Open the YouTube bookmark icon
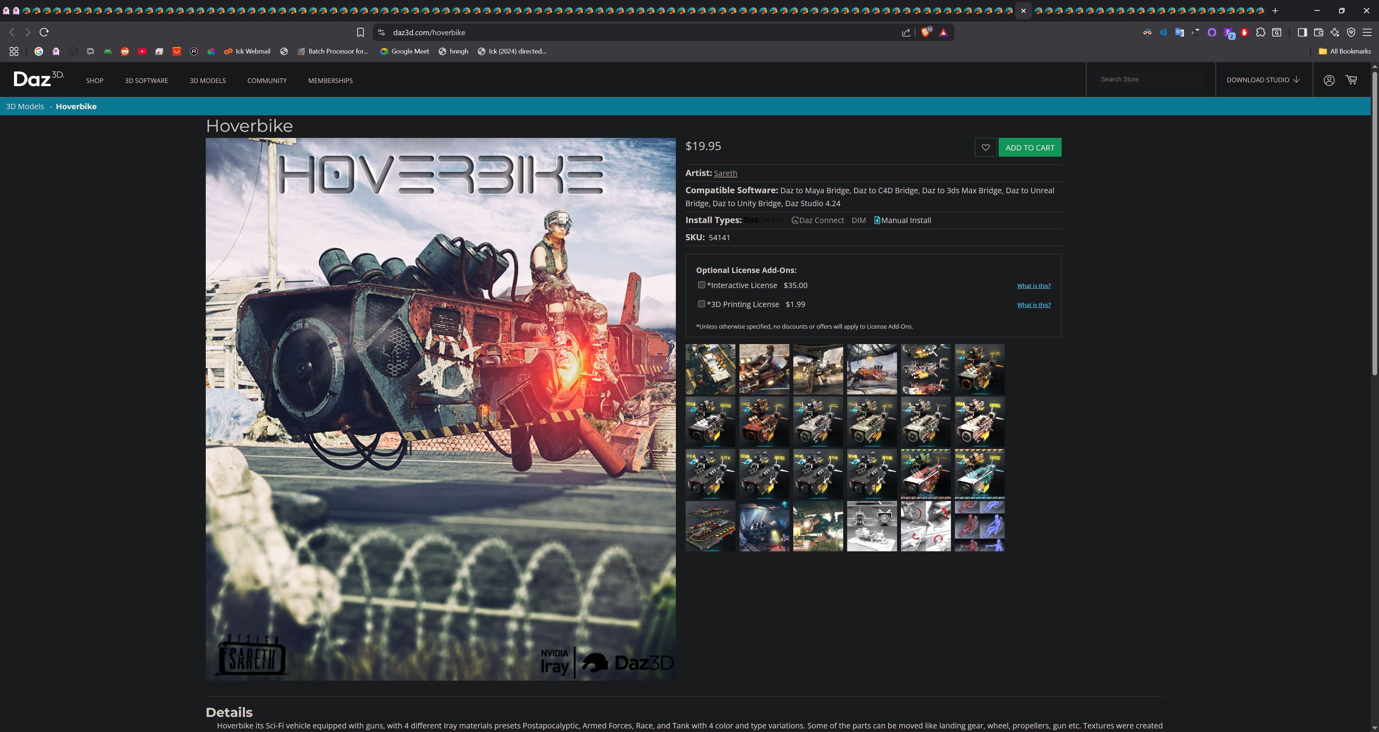This screenshot has height=732, width=1379. (x=142, y=51)
